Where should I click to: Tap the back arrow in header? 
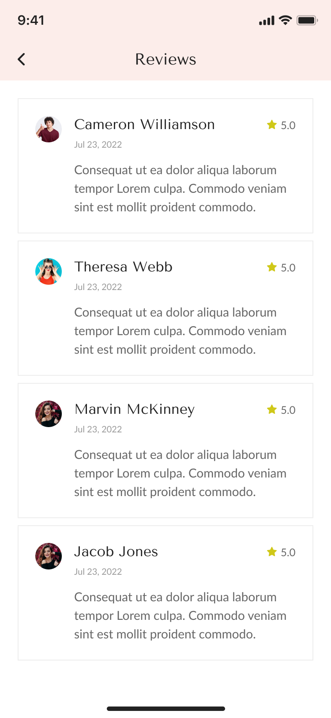coord(22,59)
